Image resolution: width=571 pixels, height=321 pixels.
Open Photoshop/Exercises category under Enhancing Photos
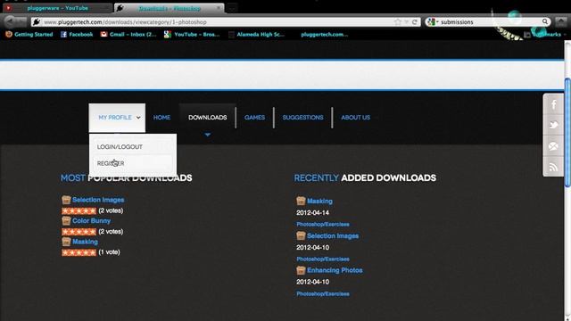click(x=323, y=293)
